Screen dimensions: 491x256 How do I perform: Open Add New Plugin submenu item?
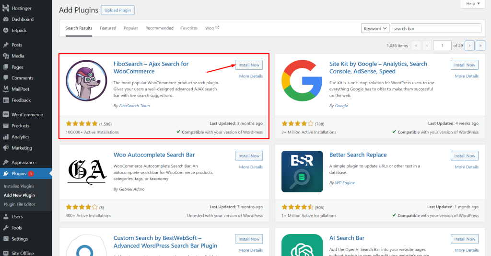(19, 195)
